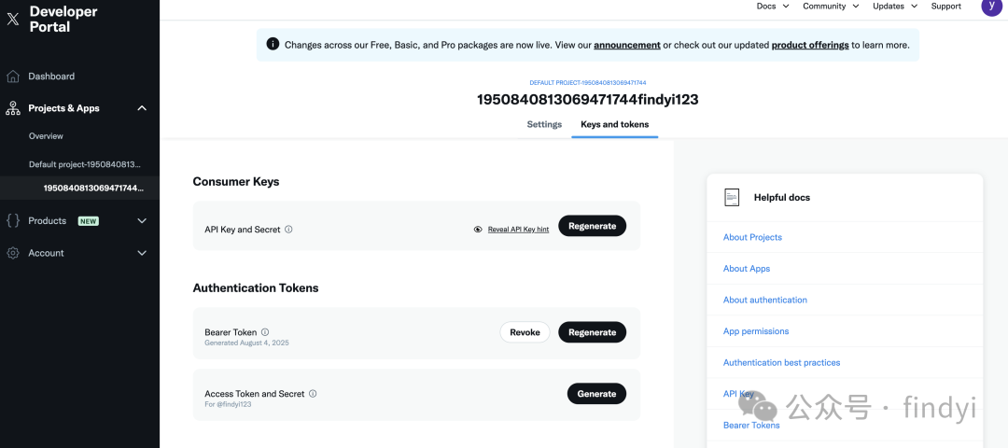Click info icon next to Bearer Token
The width and height of the screenshot is (1008, 448).
[x=265, y=332]
